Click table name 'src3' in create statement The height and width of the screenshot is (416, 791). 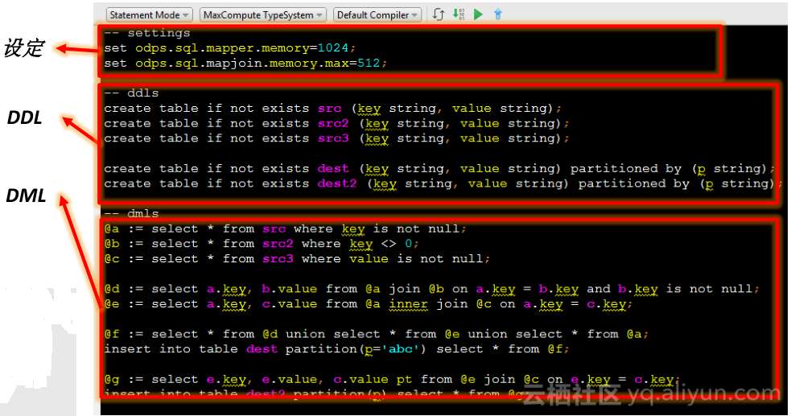tap(333, 138)
